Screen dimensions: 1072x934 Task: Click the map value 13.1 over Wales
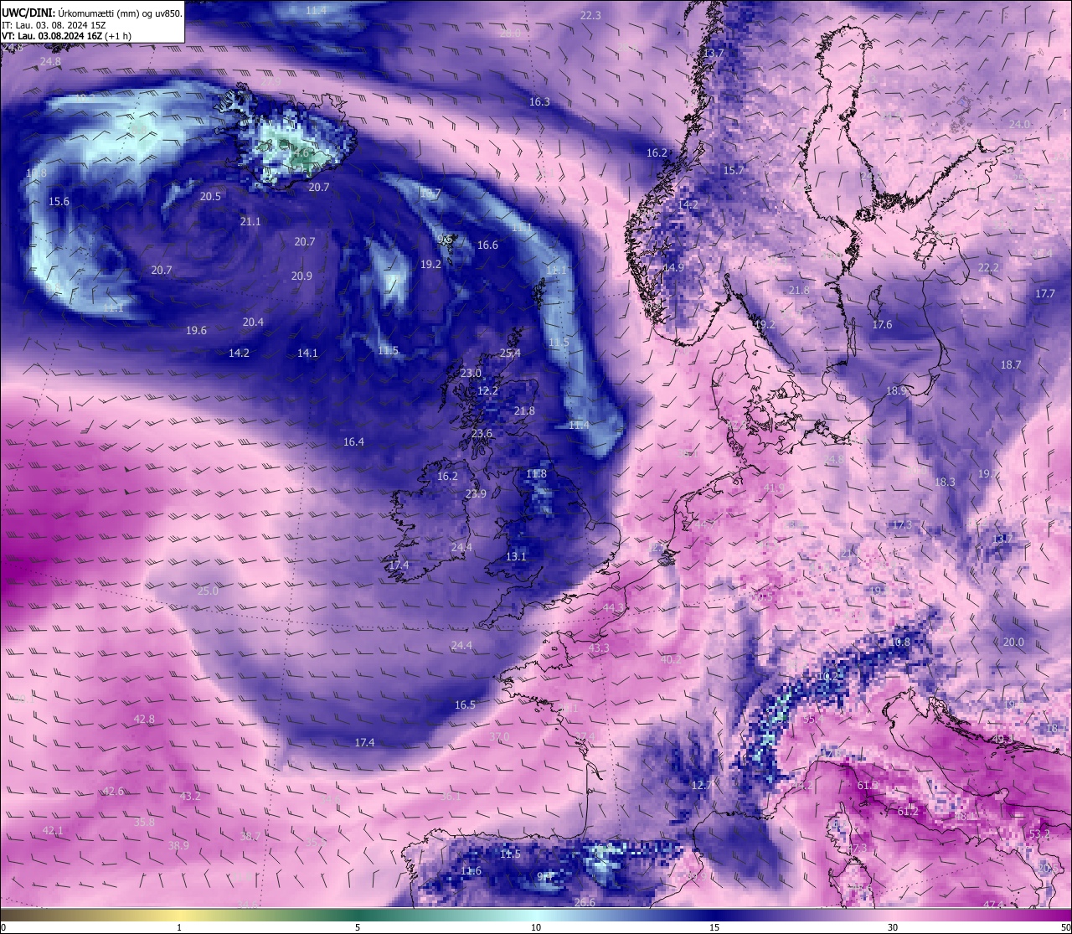tap(516, 557)
